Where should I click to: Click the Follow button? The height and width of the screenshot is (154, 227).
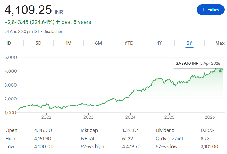click(x=210, y=10)
